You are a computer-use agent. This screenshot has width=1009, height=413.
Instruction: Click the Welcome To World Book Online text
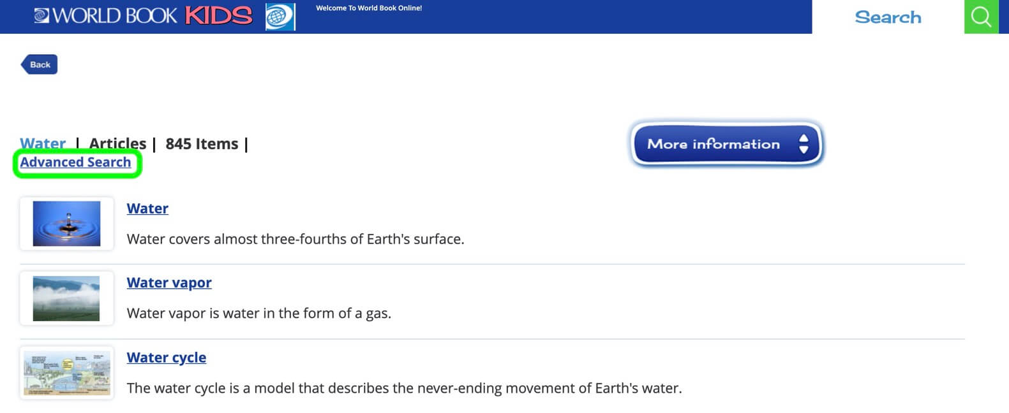[369, 8]
